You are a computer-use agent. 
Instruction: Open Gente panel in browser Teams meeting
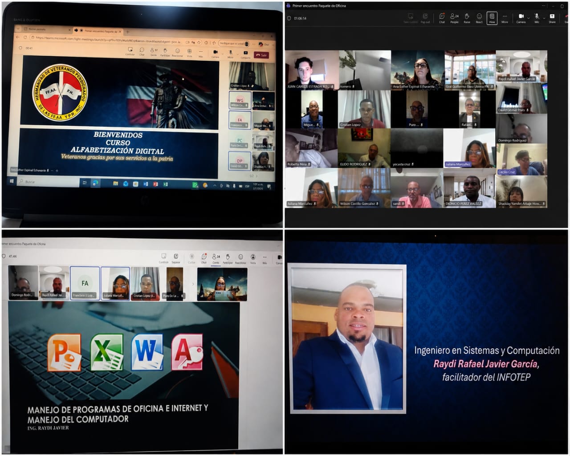[x=154, y=52]
